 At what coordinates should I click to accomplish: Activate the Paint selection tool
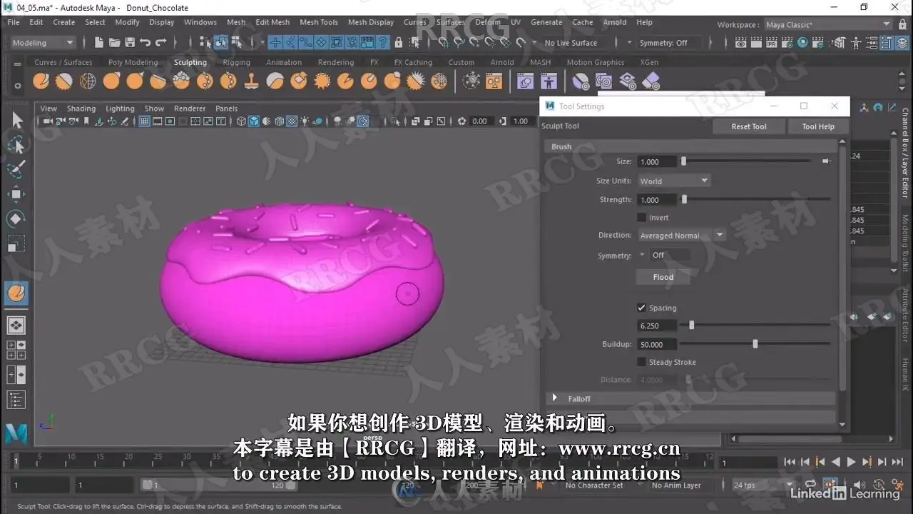16,169
